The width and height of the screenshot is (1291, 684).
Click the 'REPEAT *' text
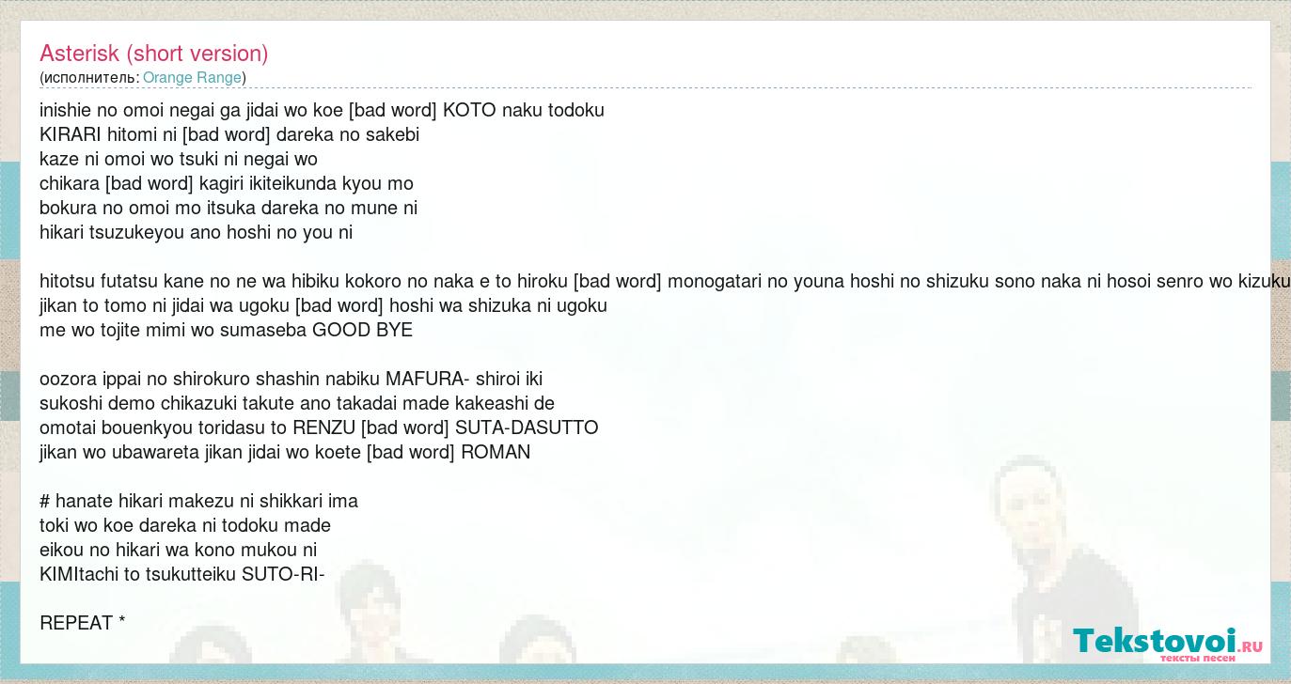pyautogui.click(x=83, y=624)
